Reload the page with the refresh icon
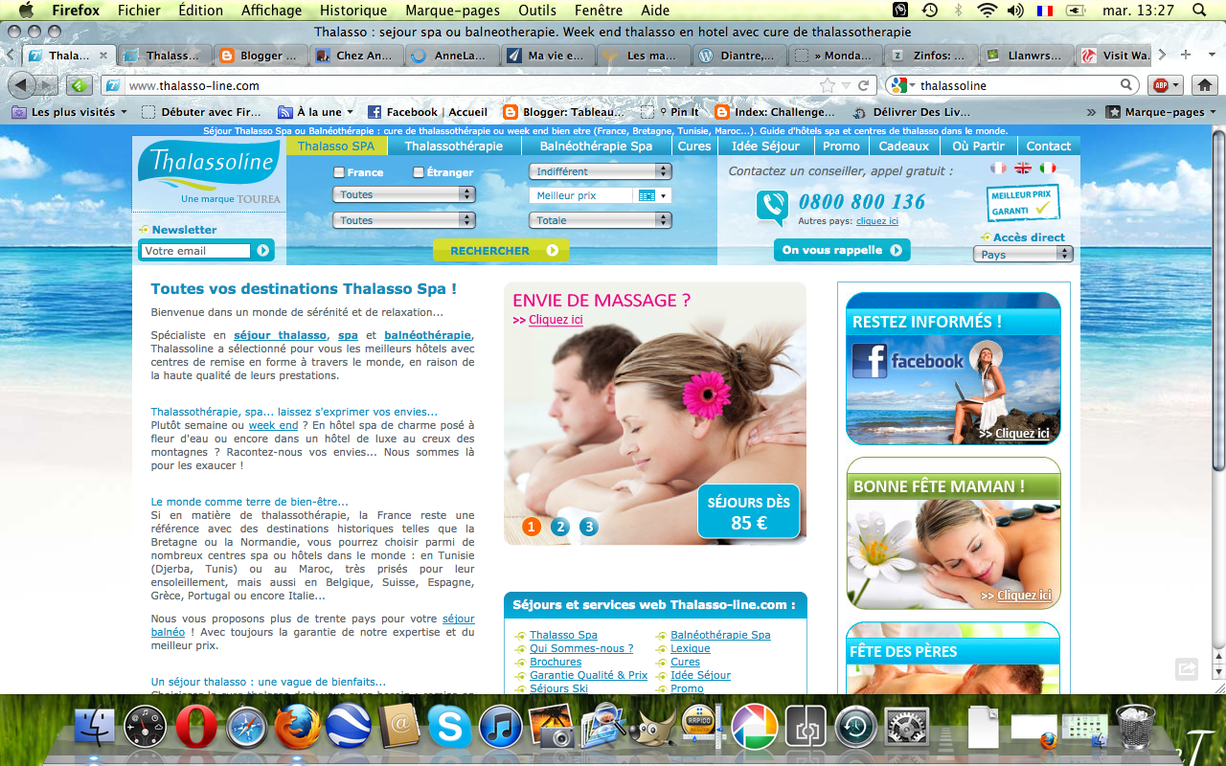Image resolution: width=1226 pixels, height=766 pixels. [x=864, y=85]
